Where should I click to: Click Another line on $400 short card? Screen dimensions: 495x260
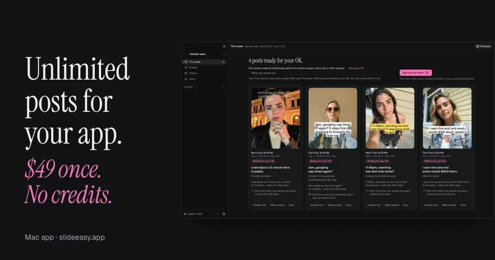(x=431, y=205)
